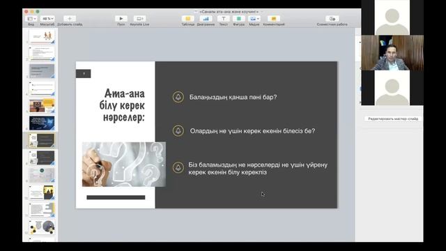Screen dimensions: 446x251
Task: Click the slide title 'Ата-ана білу керек нәрселер:'
Action: pyautogui.click(x=123, y=105)
